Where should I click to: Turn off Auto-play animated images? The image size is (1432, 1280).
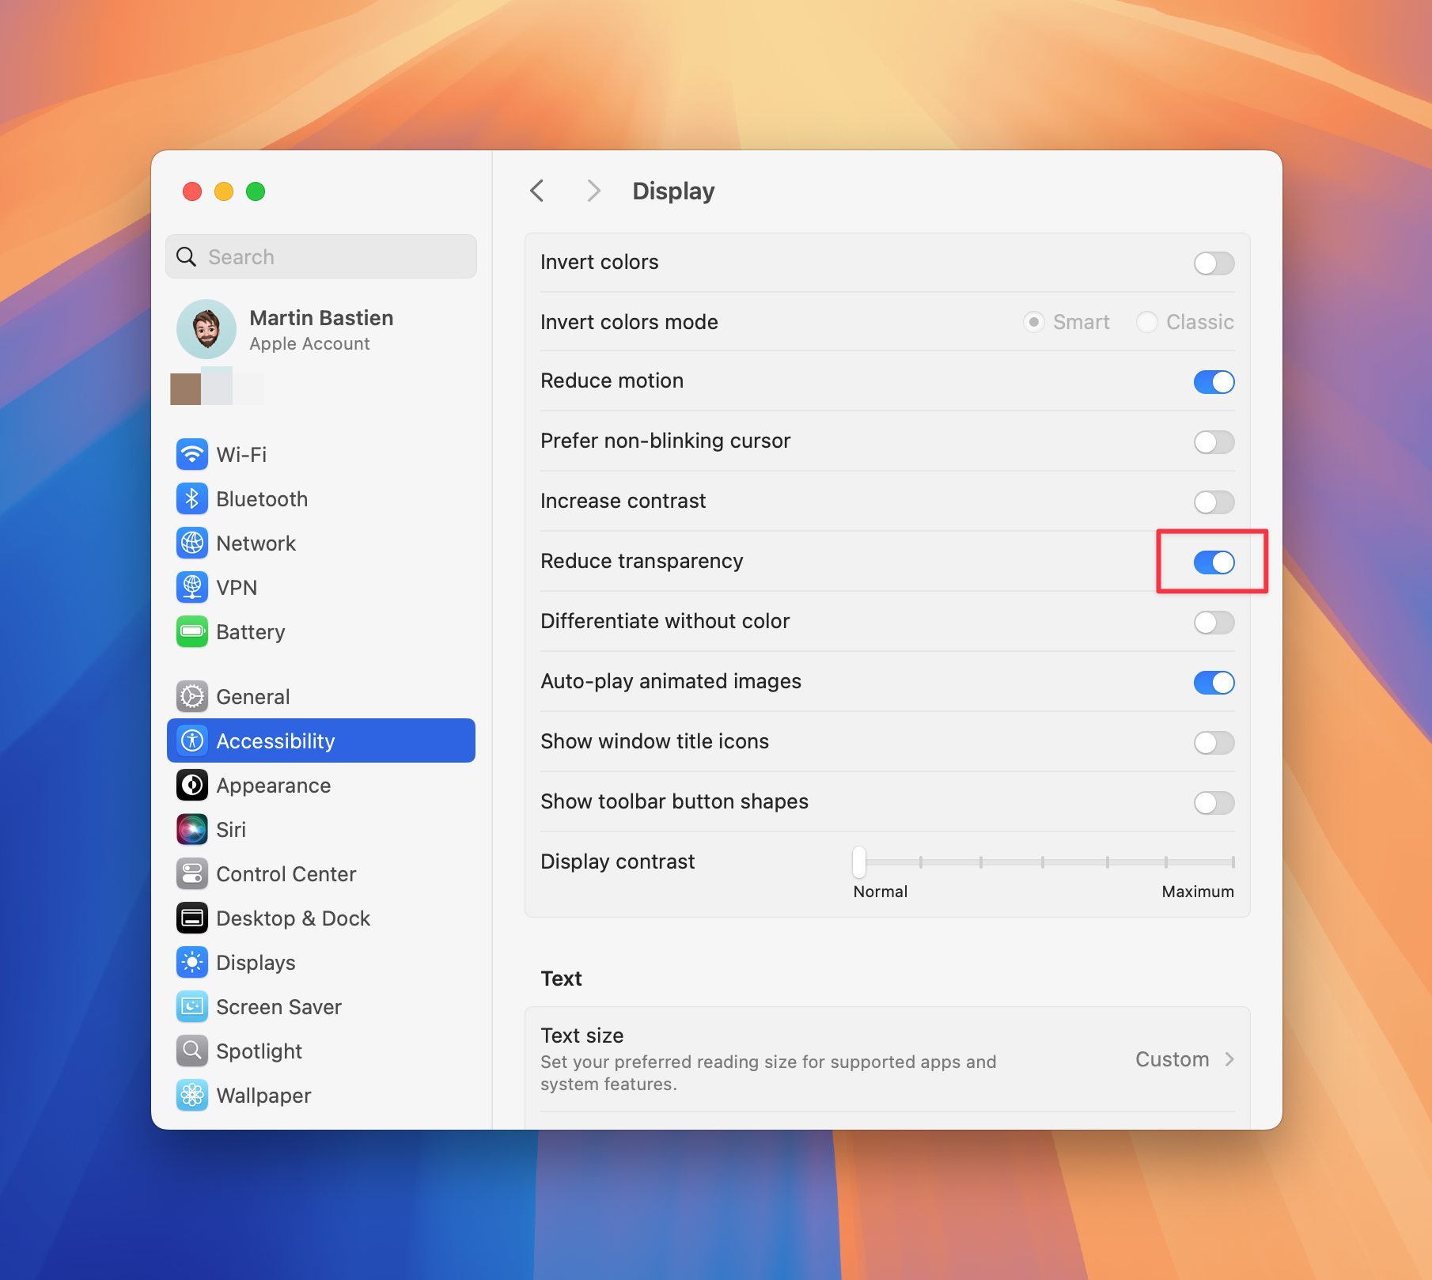point(1214,682)
